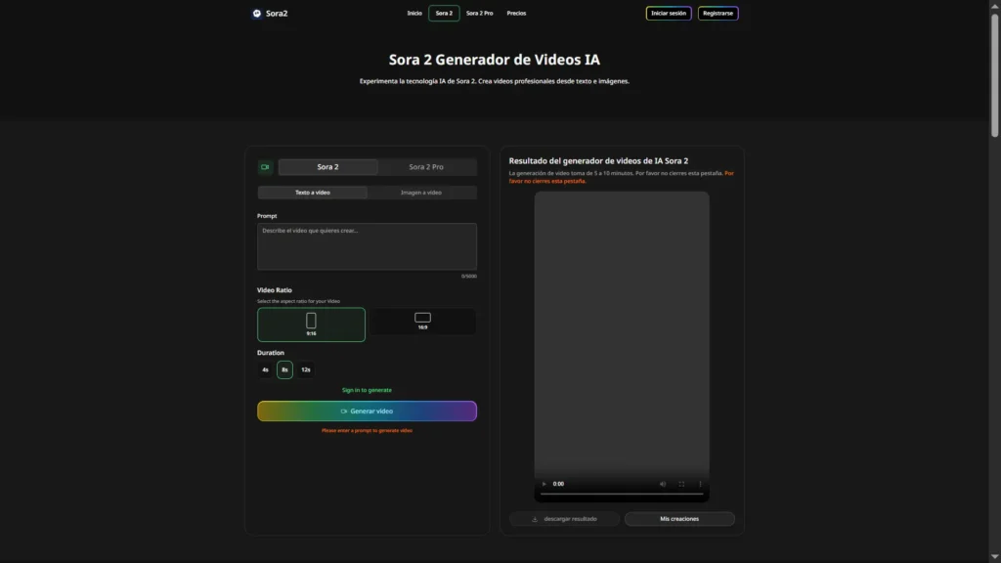Click the scrollbar down arrow
The width and height of the screenshot is (1001, 563).
(994, 557)
